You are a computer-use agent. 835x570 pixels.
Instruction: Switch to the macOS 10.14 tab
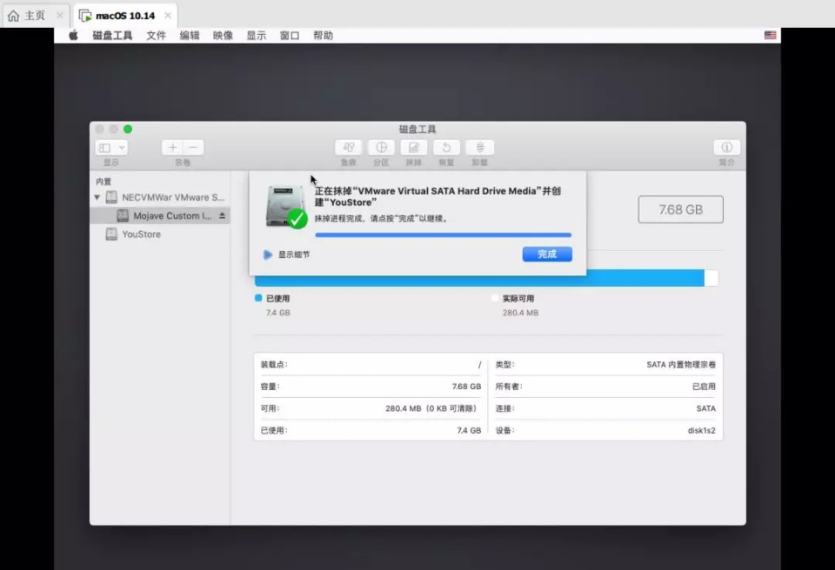(124, 16)
